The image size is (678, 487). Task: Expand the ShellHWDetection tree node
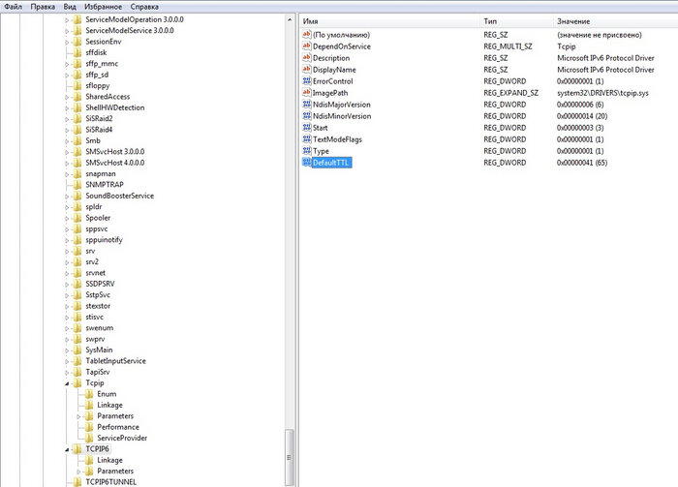tap(67, 108)
